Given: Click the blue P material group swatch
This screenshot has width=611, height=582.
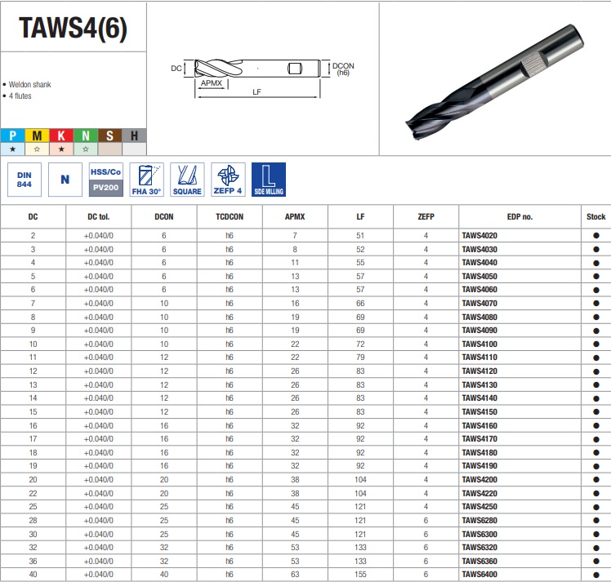Looking at the screenshot, I should [12, 136].
